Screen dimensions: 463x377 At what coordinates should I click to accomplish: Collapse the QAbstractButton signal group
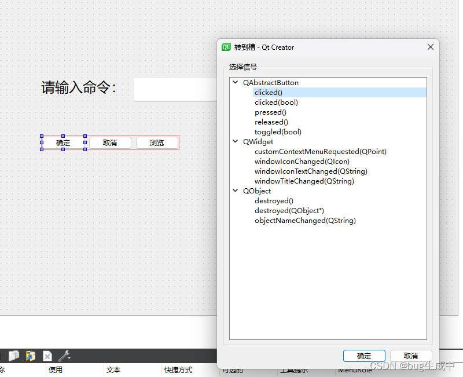[x=236, y=82]
